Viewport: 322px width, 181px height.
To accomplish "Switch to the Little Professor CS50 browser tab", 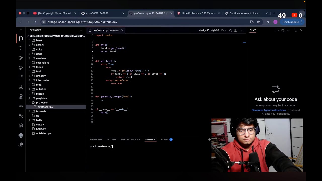I will click(x=199, y=13).
